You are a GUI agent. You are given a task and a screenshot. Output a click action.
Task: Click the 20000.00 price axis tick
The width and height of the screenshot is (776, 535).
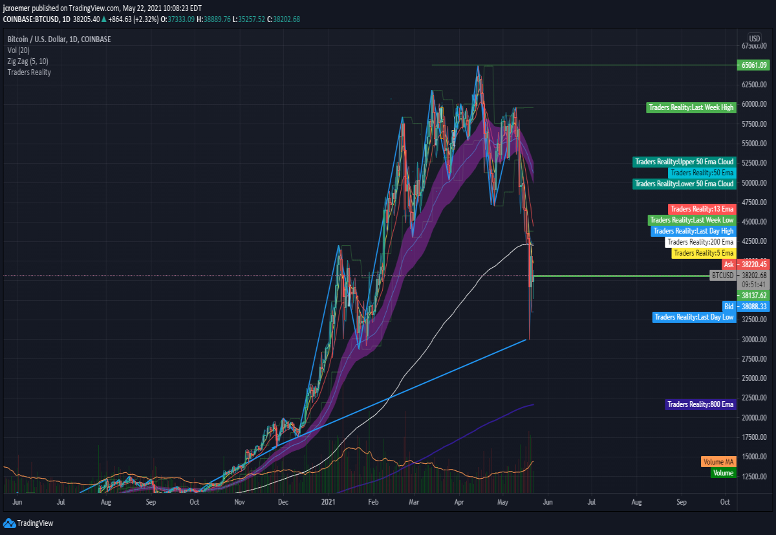click(754, 417)
